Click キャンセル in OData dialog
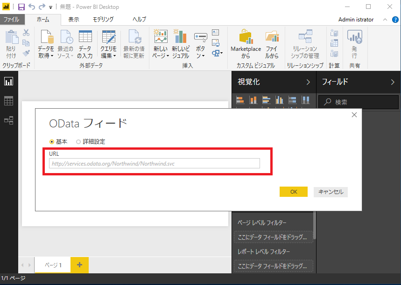401x285 pixels. pos(331,192)
